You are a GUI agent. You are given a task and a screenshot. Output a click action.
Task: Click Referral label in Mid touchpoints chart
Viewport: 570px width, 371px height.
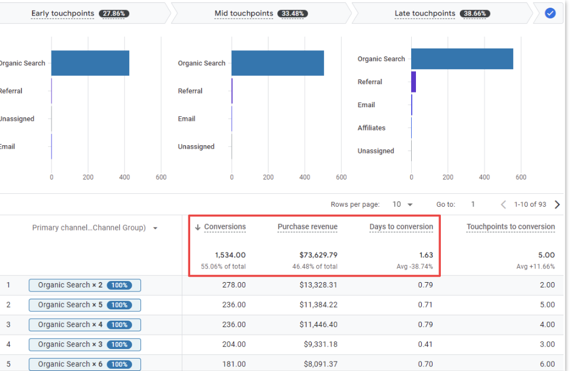190,91
